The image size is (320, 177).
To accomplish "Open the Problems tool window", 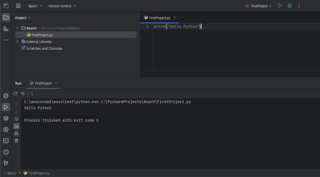I will click(x=6, y=152).
